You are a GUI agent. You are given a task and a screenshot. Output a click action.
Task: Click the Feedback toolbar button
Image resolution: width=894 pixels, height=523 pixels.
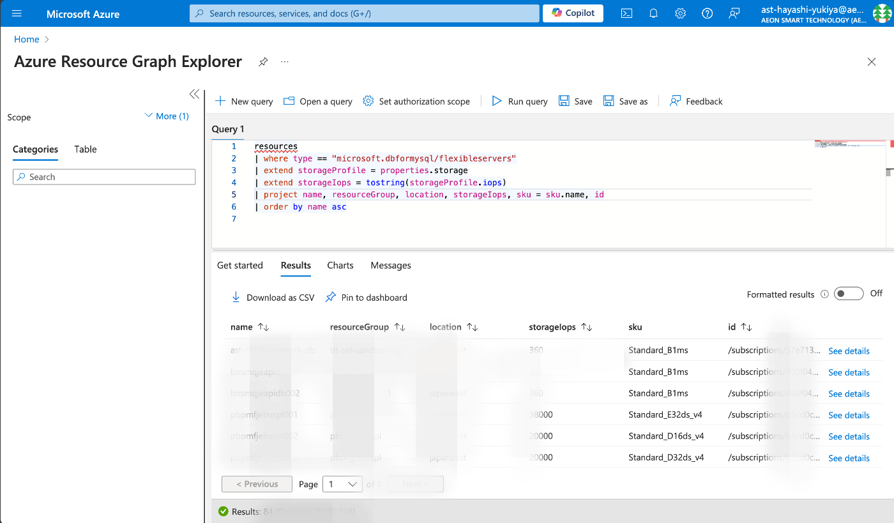point(696,102)
